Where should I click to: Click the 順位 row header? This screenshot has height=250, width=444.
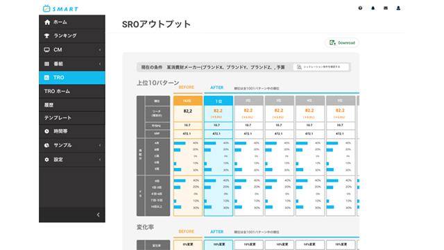click(x=157, y=101)
